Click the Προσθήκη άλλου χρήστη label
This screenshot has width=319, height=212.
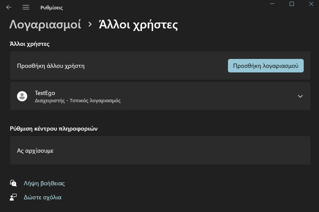coord(51,66)
